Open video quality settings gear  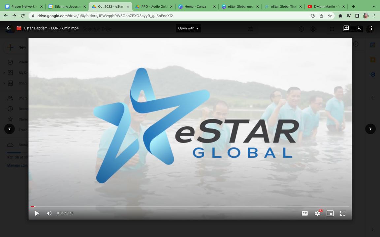pyautogui.click(x=317, y=213)
